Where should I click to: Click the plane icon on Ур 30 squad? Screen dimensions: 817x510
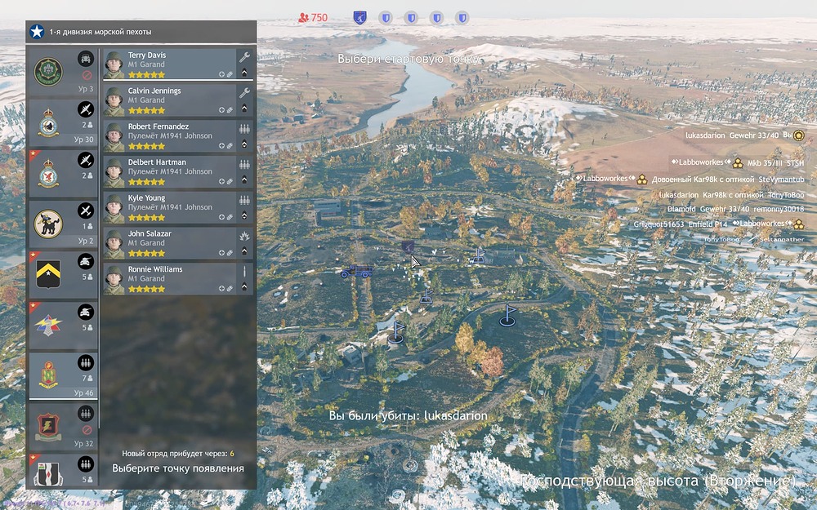[86, 109]
